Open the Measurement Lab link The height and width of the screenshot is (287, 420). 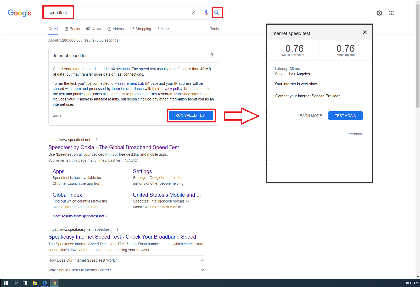click(x=129, y=83)
